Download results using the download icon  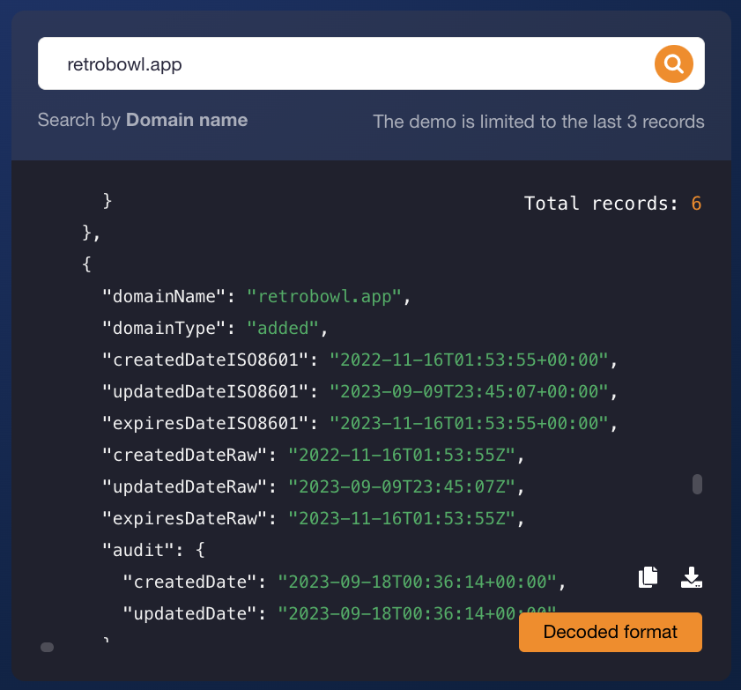tap(691, 577)
